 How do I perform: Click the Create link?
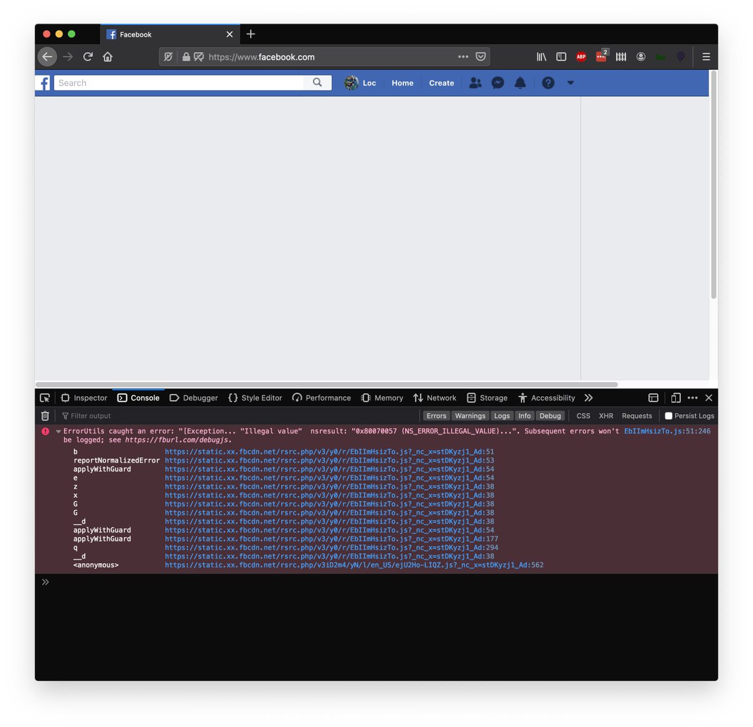tap(441, 83)
